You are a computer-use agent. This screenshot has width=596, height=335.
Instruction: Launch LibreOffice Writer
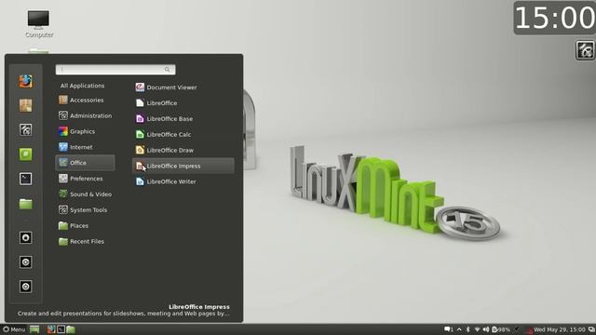point(183,181)
